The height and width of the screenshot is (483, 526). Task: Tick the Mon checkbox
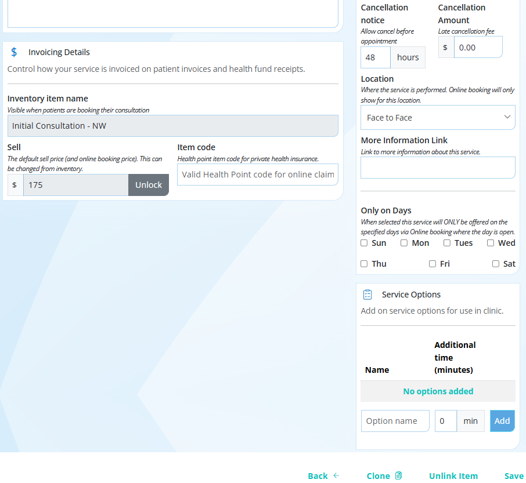point(404,243)
